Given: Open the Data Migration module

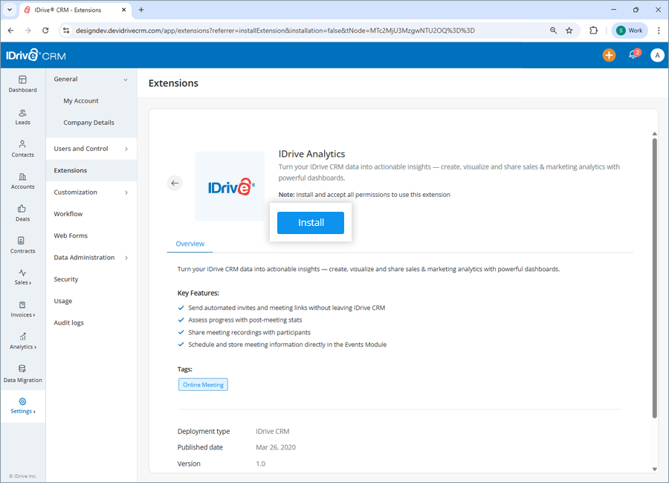Looking at the screenshot, I should pyautogui.click(x=22, y=374).
